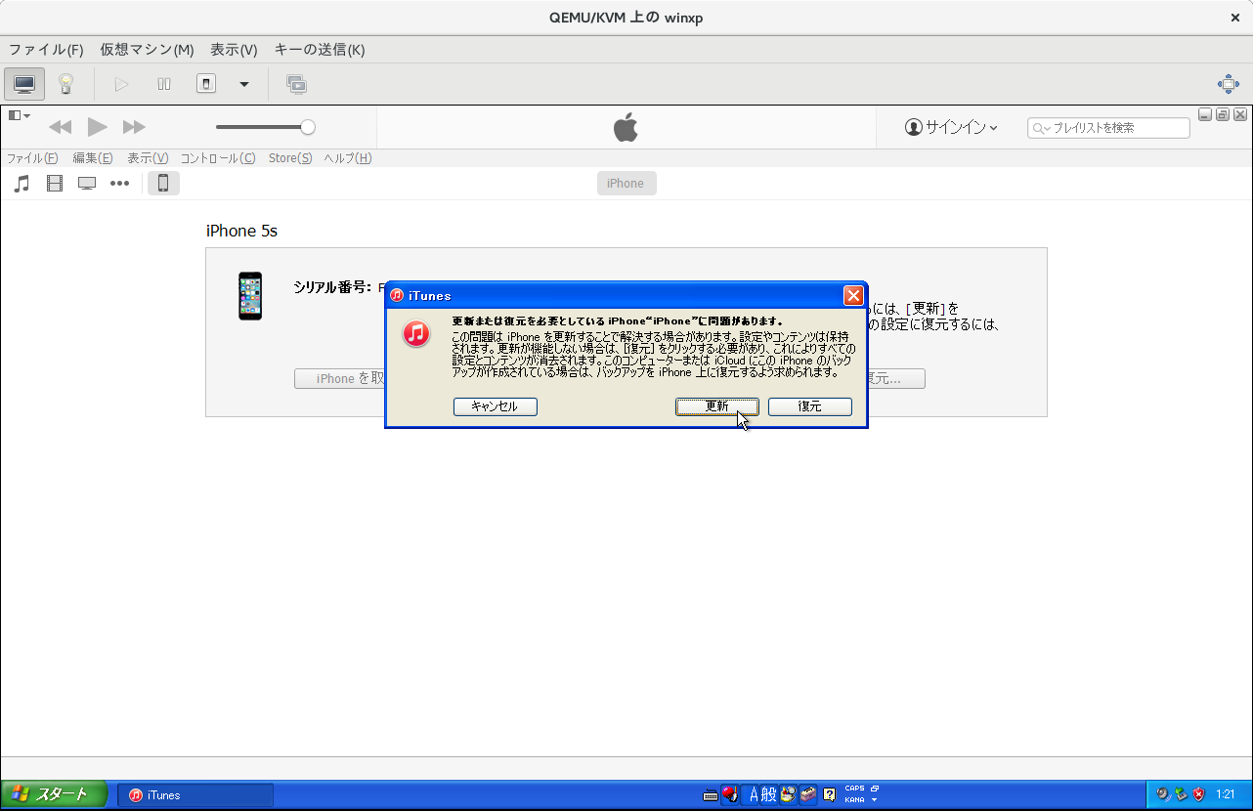
Task: Open the ファイル(F) menu of virt-manager
Action: pyautogui.click(x=46, y=50)
